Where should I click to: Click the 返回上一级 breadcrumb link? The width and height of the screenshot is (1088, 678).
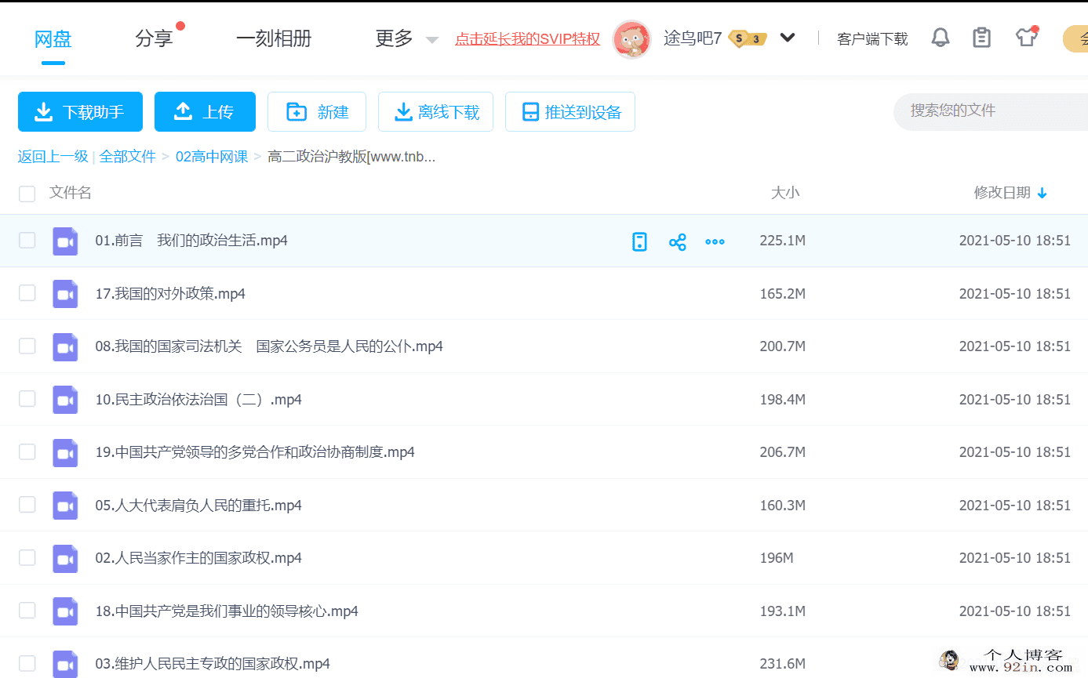[x=53, y=157]
